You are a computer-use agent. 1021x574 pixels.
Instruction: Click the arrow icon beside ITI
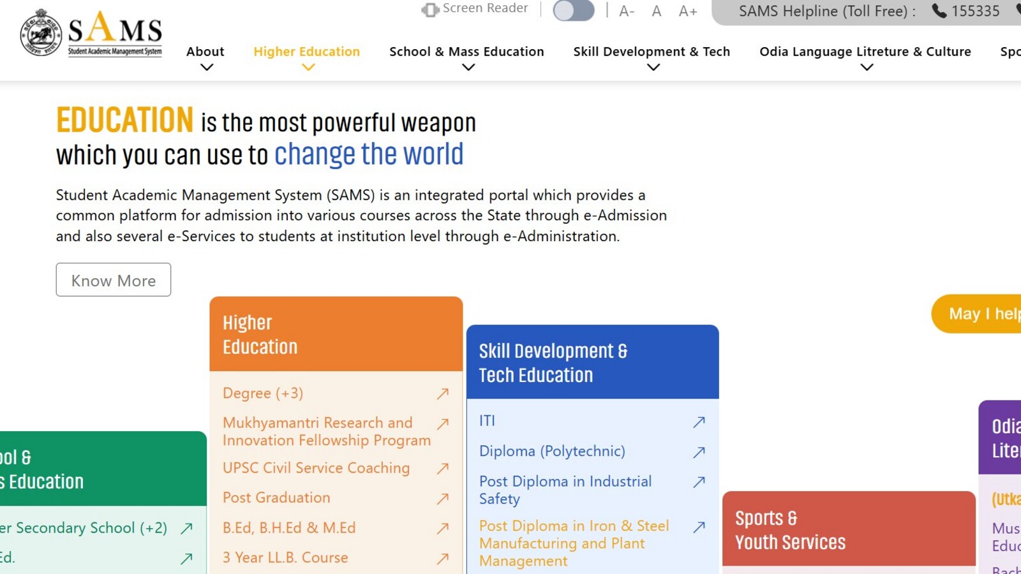click(x=699, y=422)
